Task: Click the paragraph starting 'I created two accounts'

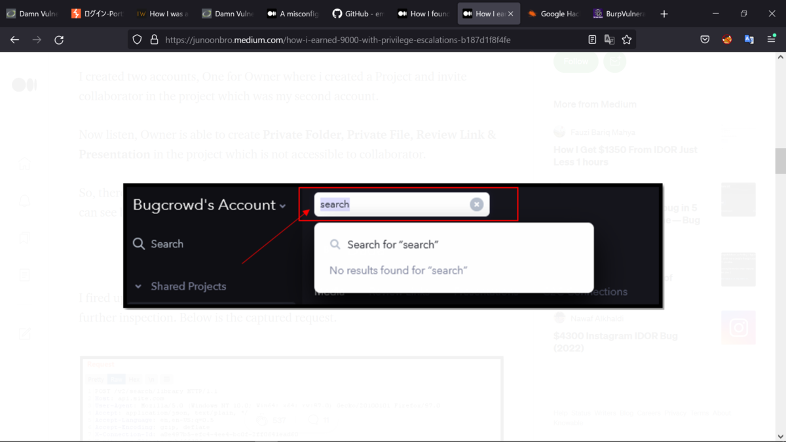Action: tap(272, 86)
